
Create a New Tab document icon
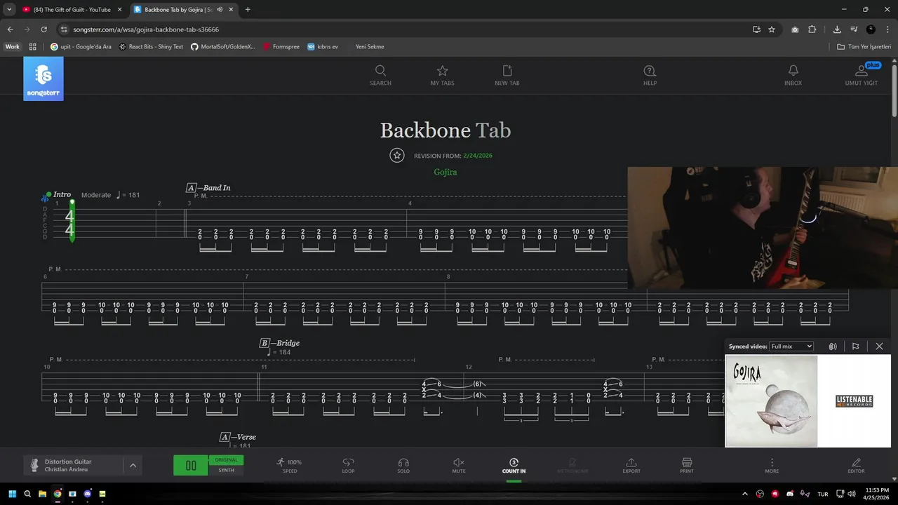[507, 71]
